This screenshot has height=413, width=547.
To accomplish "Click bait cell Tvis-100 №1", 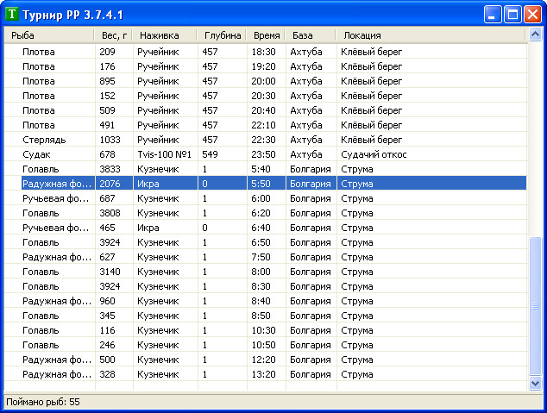I will pos(164,154).
